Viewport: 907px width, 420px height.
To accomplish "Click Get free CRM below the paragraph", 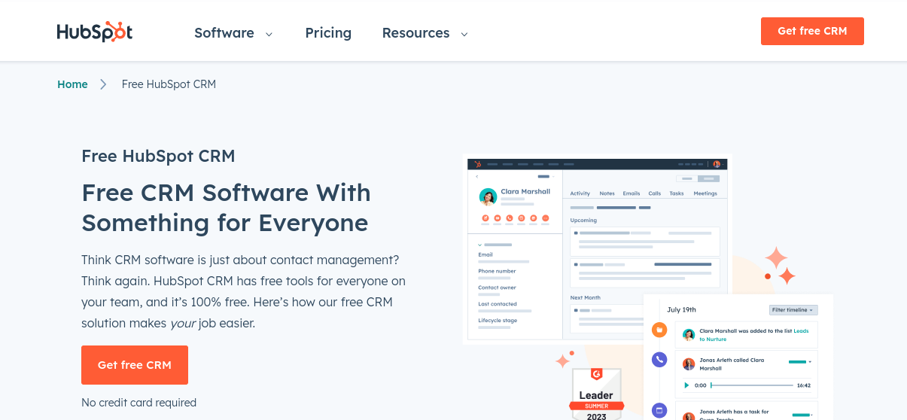I will click(x=135, y=365).
